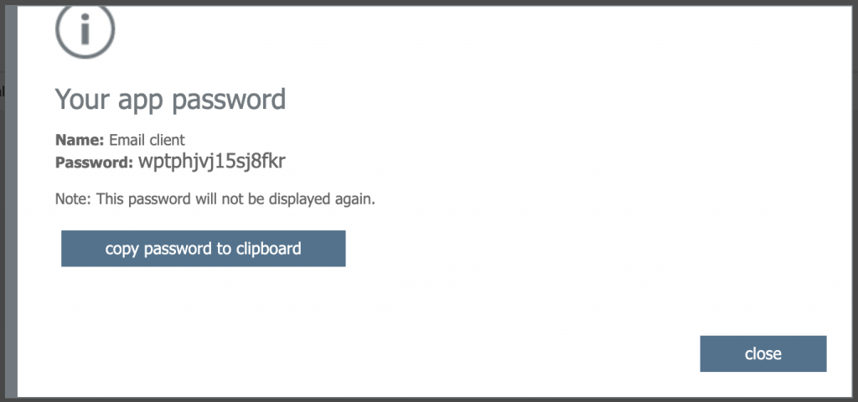Copy password to clipboard
The height and width of the screenshot is (402, 858).
coord(203,248)
